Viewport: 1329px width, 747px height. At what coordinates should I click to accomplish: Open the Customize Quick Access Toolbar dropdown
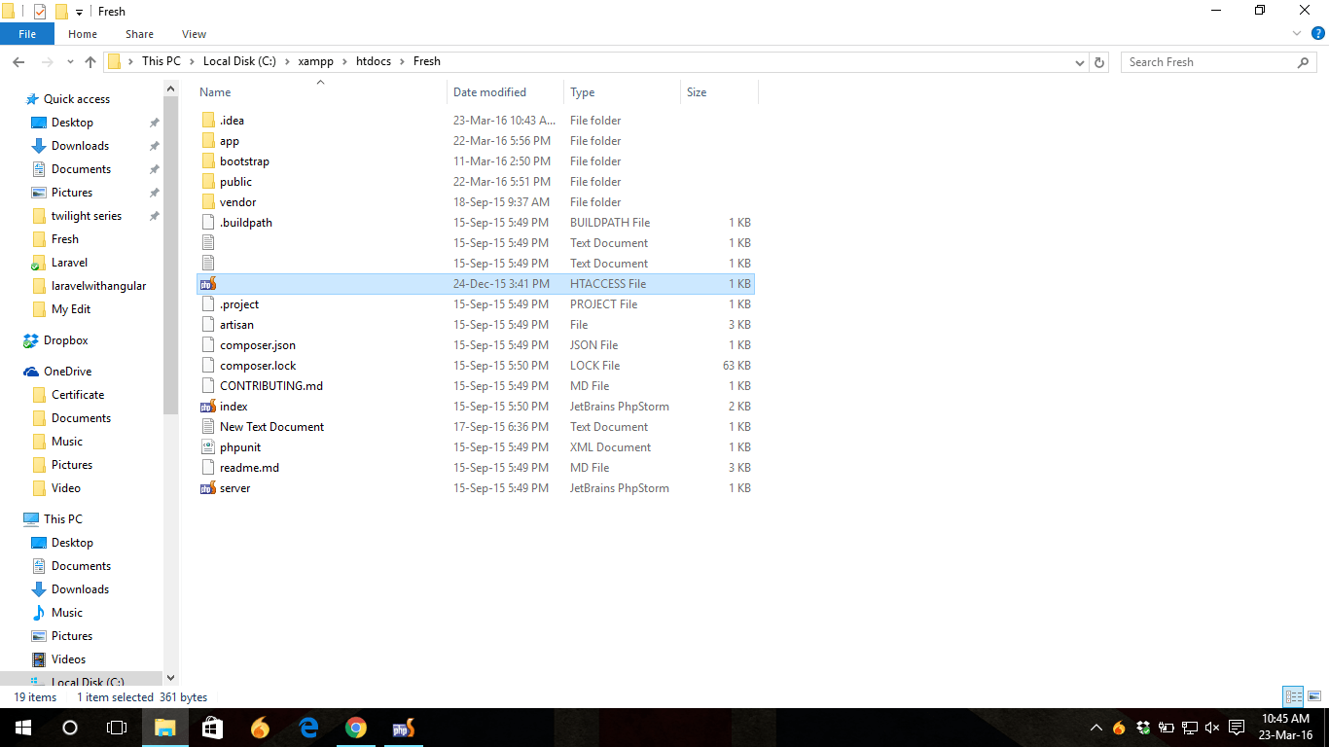[x=79, y=13]
